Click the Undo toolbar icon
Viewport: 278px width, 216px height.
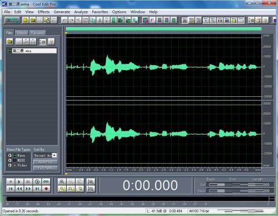coord(64,20)
